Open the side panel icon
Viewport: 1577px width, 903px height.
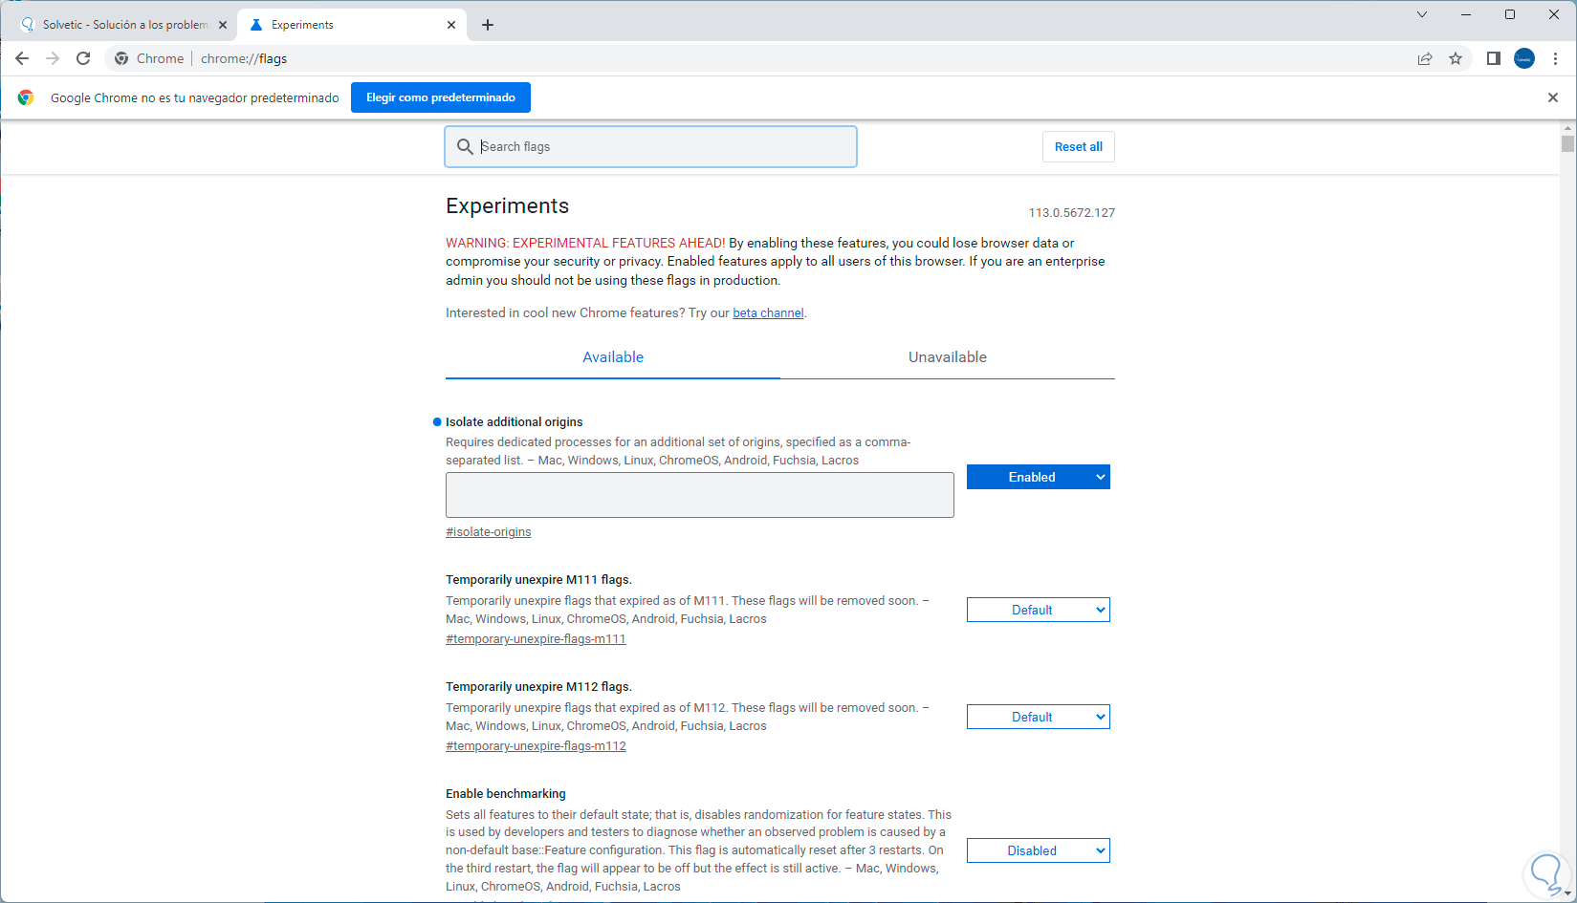point(1493,58)
